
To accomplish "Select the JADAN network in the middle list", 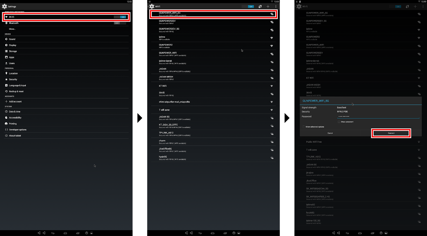I will click(x=213, y=70).
